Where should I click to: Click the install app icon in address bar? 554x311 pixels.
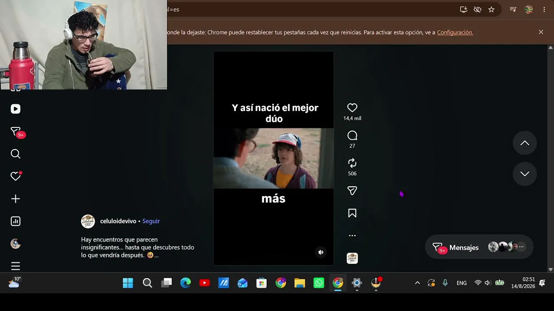click(464, 10)
